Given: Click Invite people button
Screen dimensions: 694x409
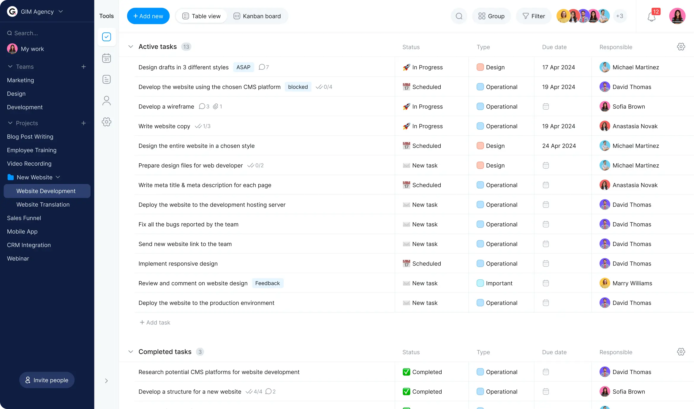Looking at the screenshot, I should coord(47,380).
